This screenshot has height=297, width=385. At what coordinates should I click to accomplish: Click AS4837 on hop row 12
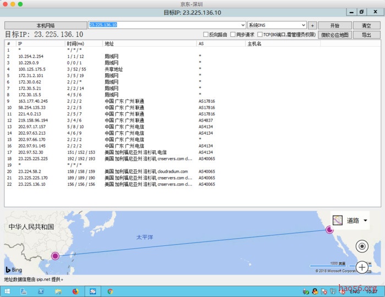coord(206,120)
